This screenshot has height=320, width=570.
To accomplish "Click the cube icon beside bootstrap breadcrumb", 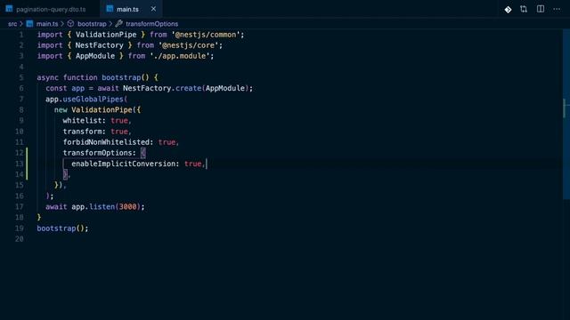I will pyautogui.click(x=70, y=24).
